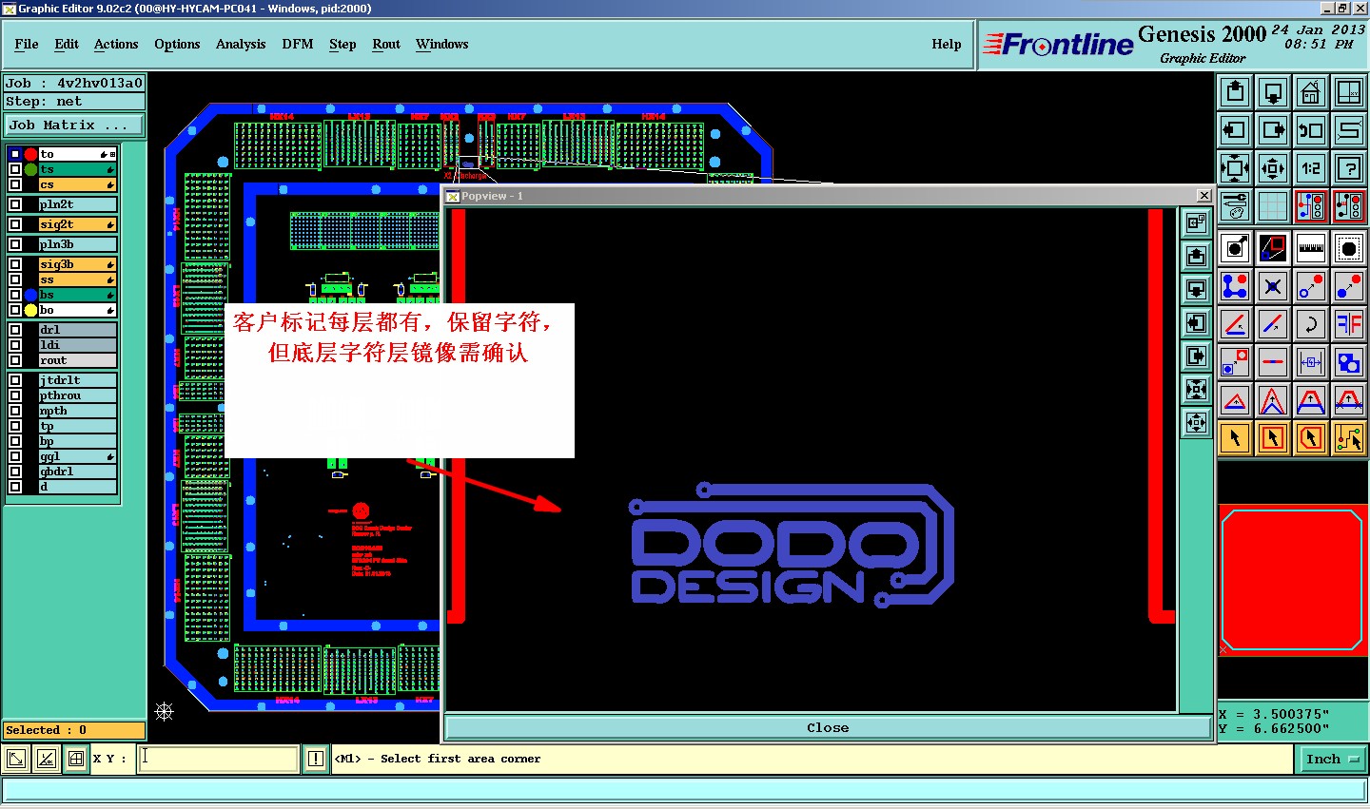Open the Edit menu
The height and width of the screenshot is (809, 1370).
click(67, 44)
